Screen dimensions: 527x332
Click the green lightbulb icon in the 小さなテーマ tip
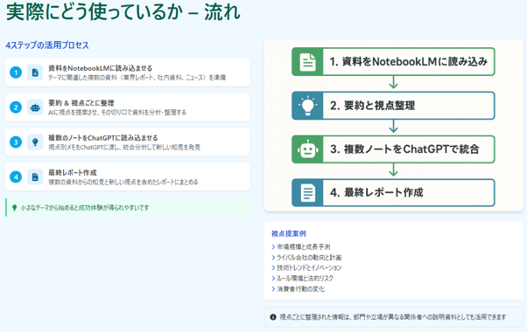(x=14, y=208)
